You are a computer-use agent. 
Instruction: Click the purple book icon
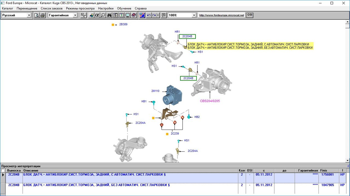coord(134,15)
